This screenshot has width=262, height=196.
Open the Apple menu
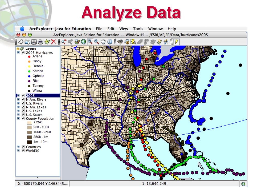tap(22, 29)
